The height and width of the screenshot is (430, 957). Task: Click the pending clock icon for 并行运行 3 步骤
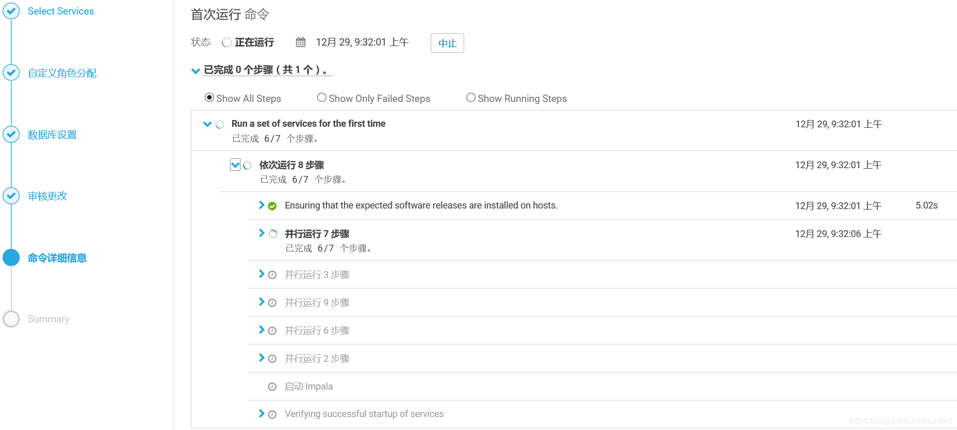(x=272, y=275)
